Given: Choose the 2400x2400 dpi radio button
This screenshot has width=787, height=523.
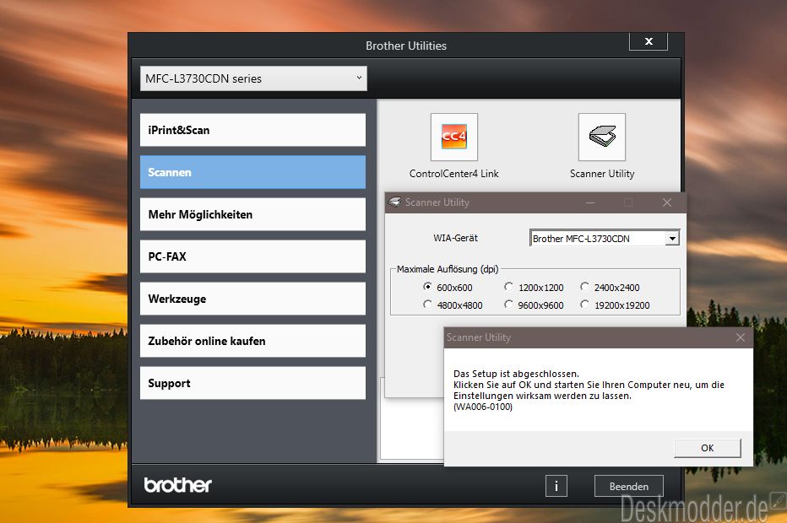Looking at the screenshot, I should coord(584,287).
